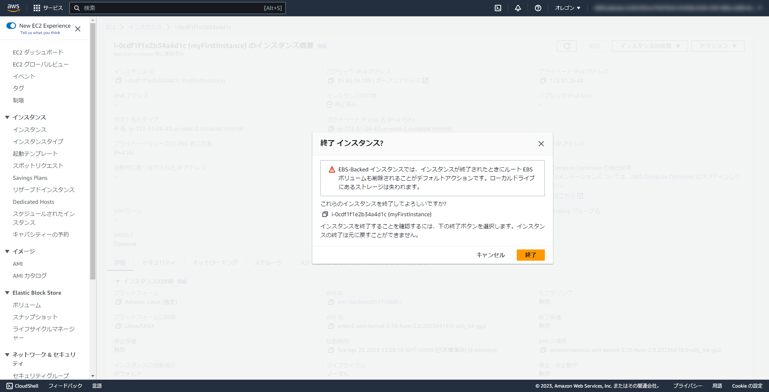Image resolution: width=769 pixels, height=392 pixels.
Task: Switch to the セキュリティ tab
Action: 159,263
